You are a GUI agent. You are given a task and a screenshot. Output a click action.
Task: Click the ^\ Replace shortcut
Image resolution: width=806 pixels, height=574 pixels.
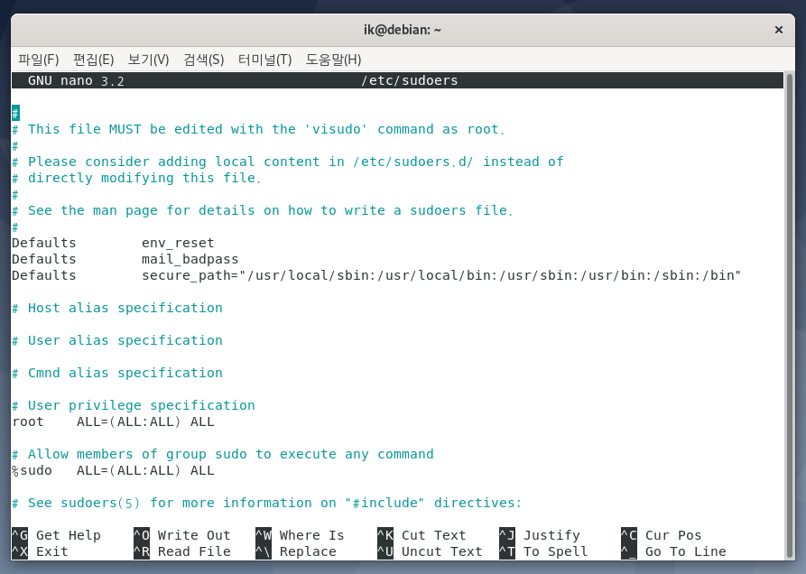coord(295,552)
